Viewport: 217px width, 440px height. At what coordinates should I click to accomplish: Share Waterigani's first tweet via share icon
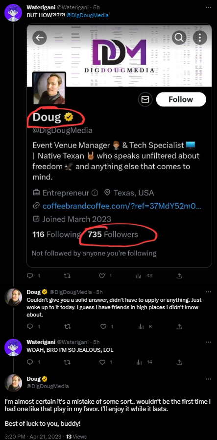pos(179,276)
